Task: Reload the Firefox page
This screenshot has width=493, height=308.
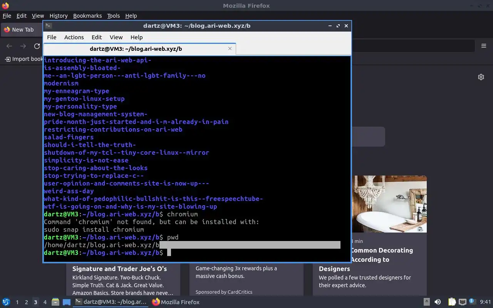Action: tap(37, 46)
